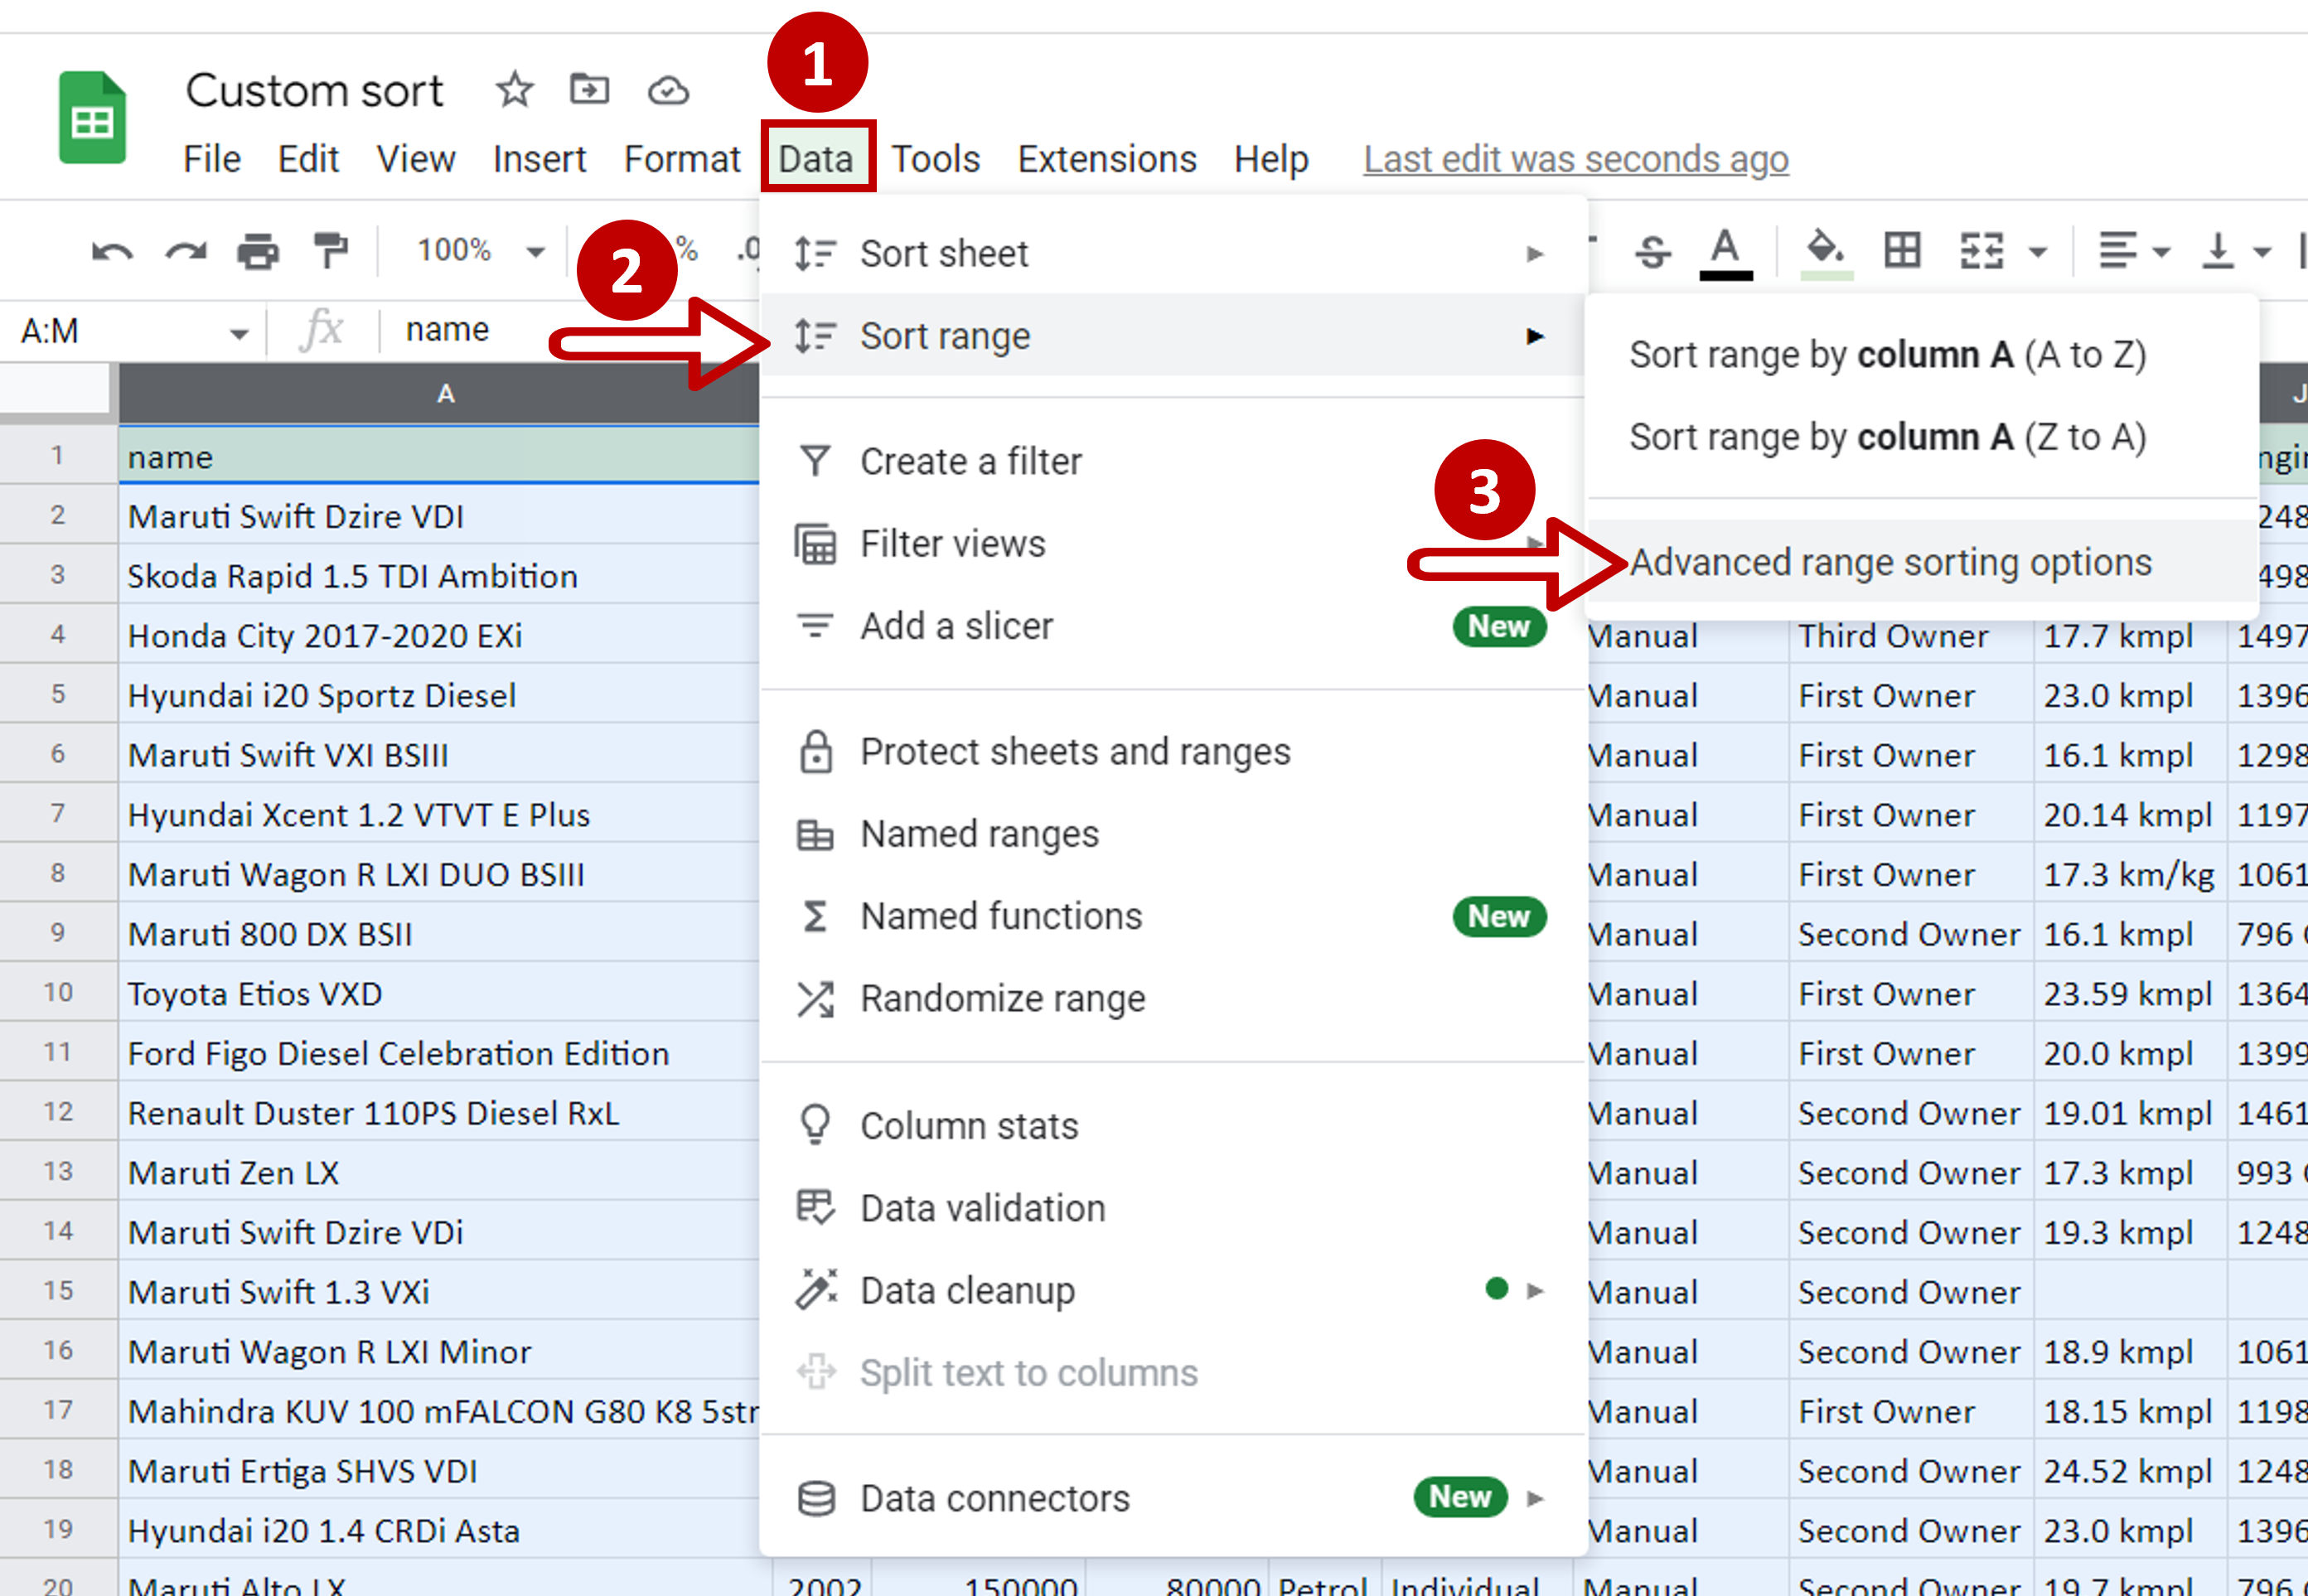Check the cloud save status icon
The width and height of the screenshot is (2308, 1596).
(x=667, y=91)
